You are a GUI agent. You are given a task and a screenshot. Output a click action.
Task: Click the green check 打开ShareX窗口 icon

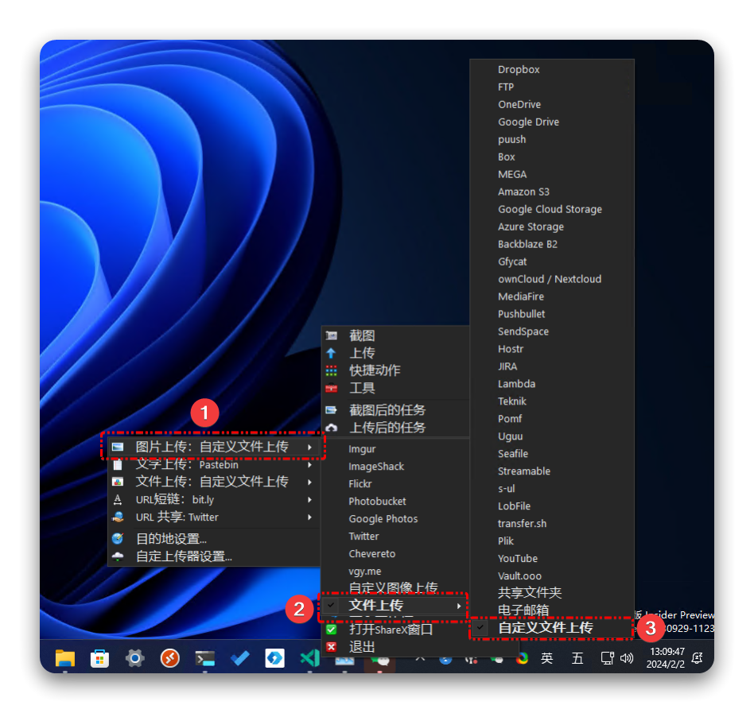click(332, 630)
